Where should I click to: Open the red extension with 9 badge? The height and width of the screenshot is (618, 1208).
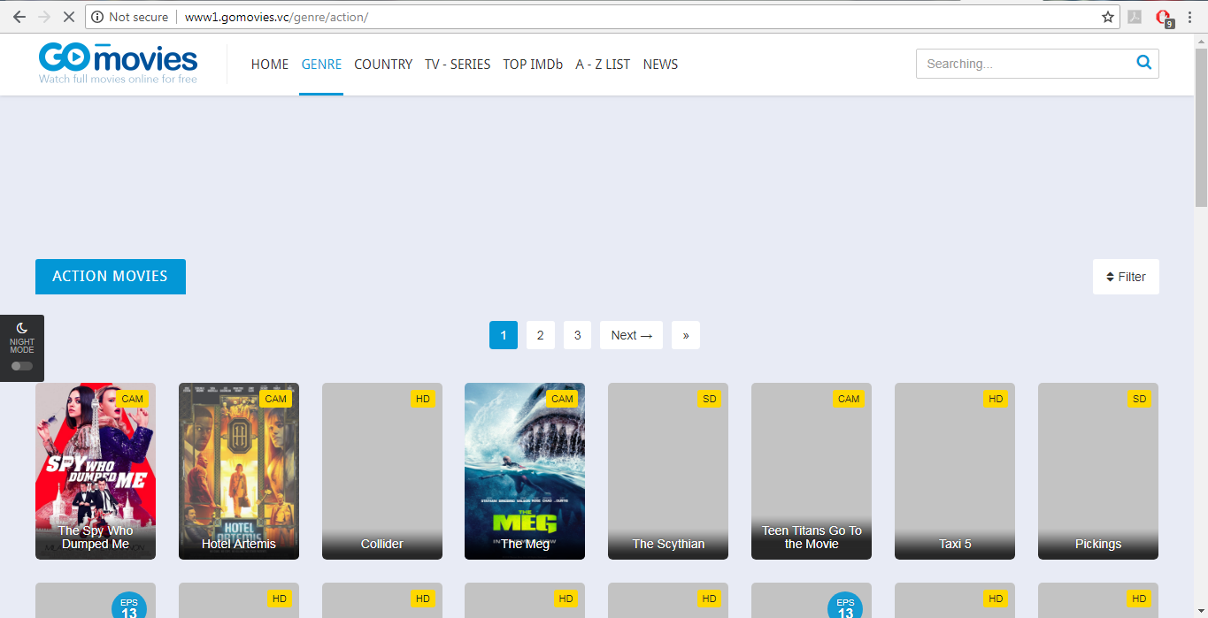point(1164,18)
